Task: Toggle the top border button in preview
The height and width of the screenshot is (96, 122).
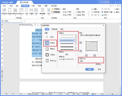Action: 81,42
